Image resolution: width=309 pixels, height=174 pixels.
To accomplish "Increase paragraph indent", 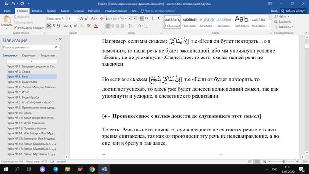I will 135,18.
